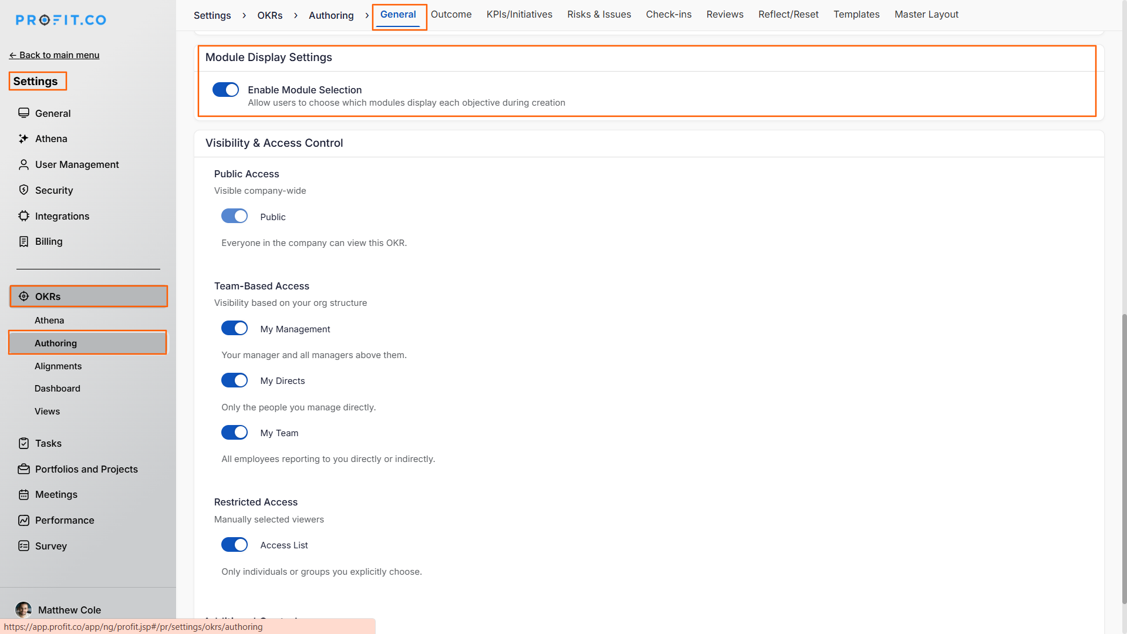Open the Master Layout tab

pos(926,14)
